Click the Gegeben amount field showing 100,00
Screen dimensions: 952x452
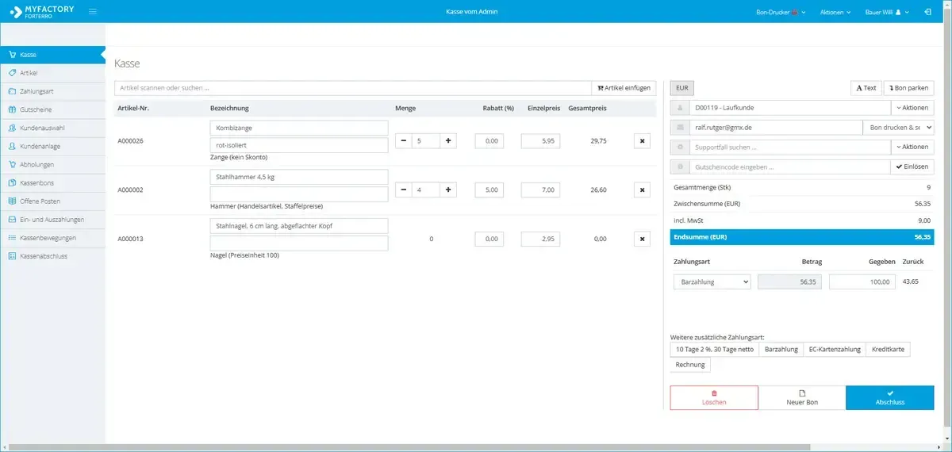[862, 282]
